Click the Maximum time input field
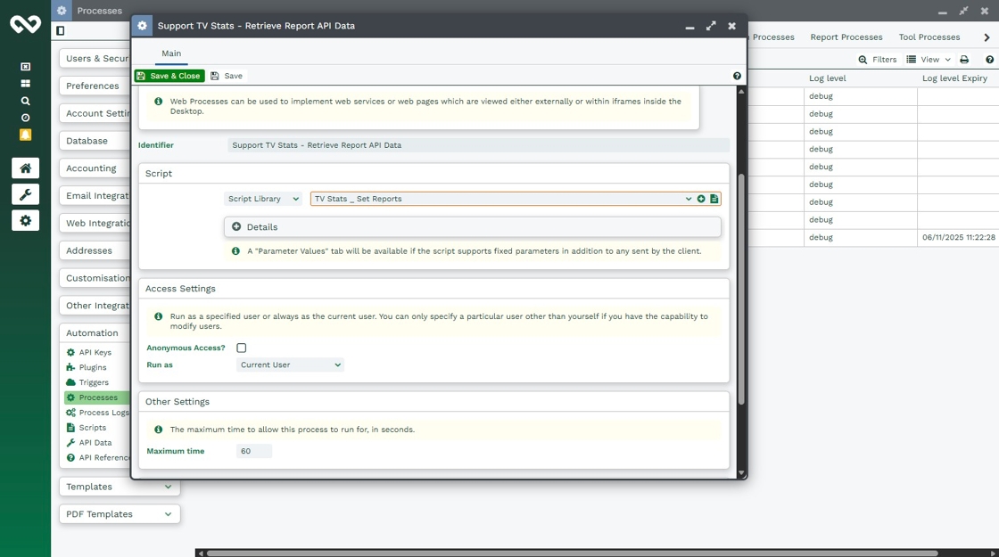The width and height of the screenshot is (999, 557). pos(253,451)
